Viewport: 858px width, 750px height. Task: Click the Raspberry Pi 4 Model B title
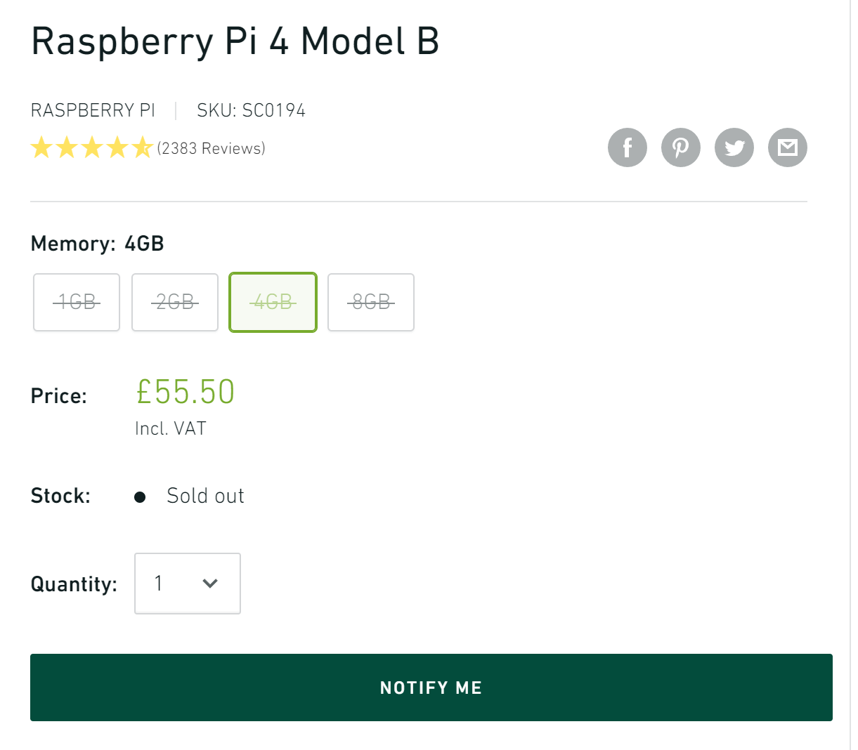235,41
